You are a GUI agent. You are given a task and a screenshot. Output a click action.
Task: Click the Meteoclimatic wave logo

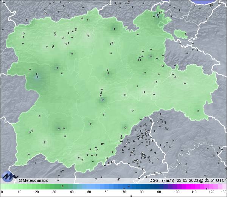click(9, 177)
